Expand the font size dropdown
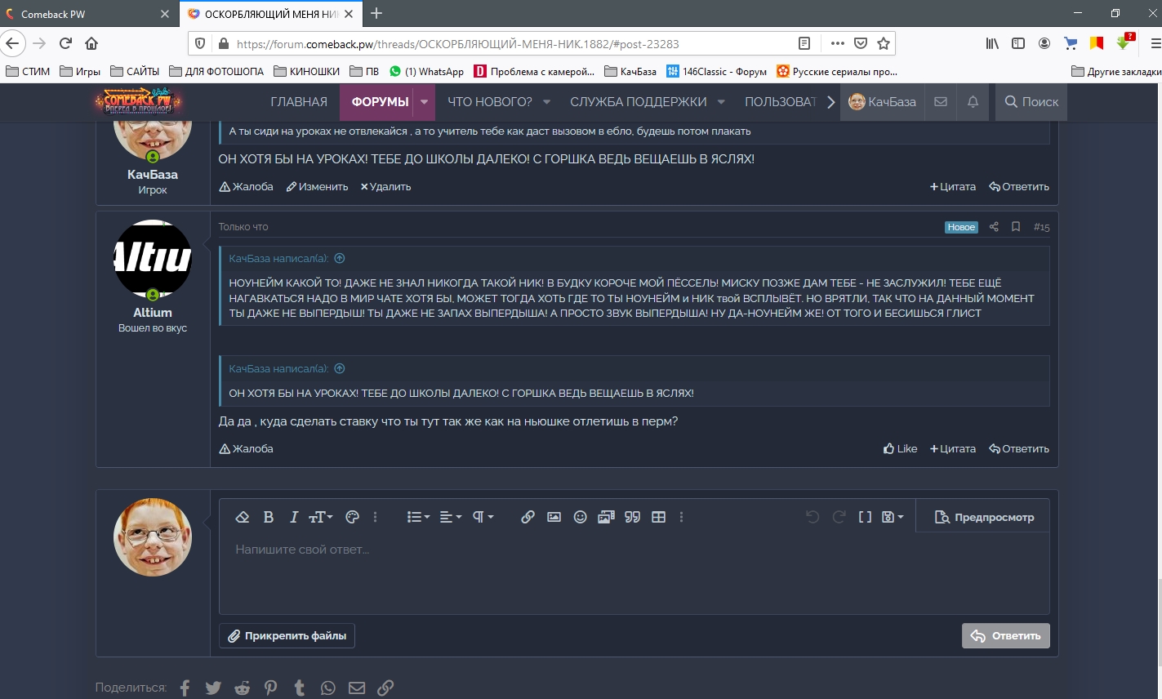The height and width of the screenshot is (699, 1162). coord(321,517)
